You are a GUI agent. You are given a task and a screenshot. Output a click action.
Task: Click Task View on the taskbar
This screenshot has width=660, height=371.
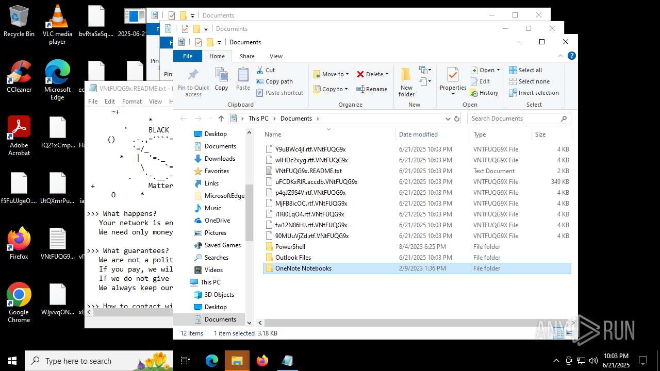point(186,361)
